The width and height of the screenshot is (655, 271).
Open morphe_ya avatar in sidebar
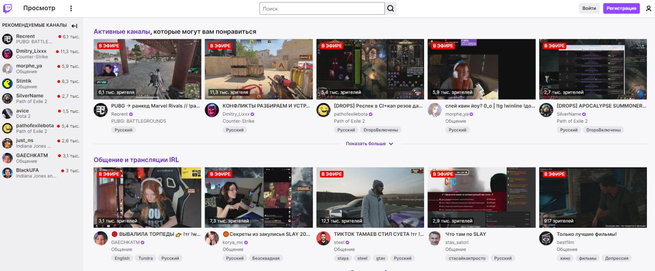click(x=7, y=69)
